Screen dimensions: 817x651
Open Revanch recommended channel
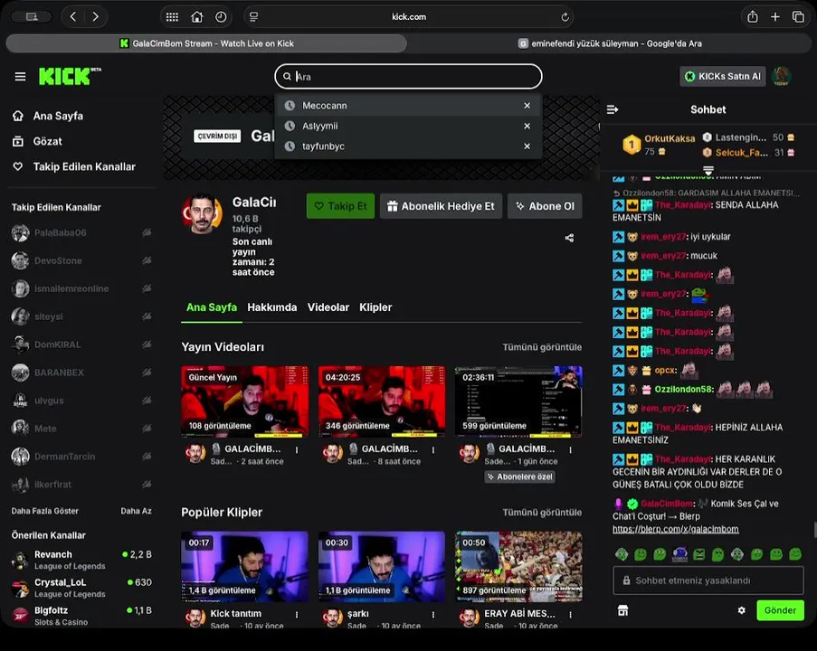point(81,560)
